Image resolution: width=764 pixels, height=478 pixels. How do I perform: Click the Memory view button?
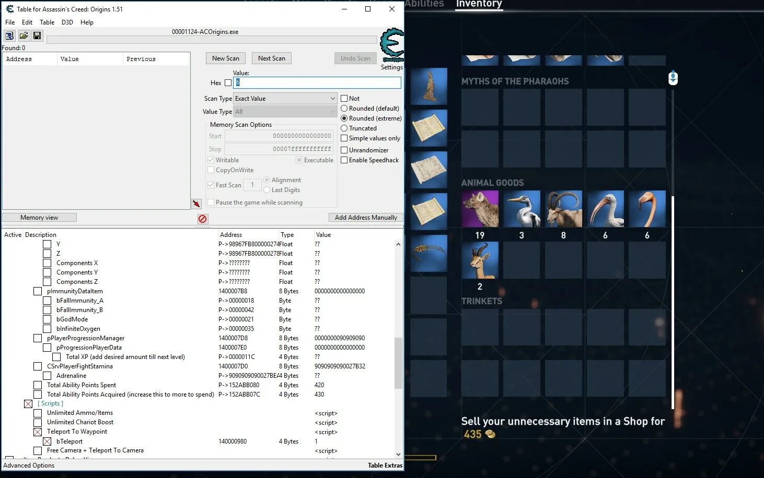click(39, 218)
